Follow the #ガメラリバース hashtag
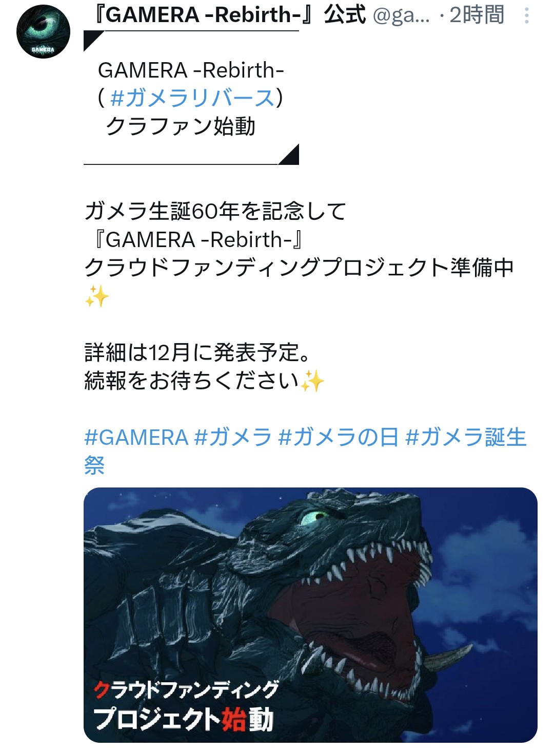The width and height of the screenshot is (554, 751). [x=193, y=98]
